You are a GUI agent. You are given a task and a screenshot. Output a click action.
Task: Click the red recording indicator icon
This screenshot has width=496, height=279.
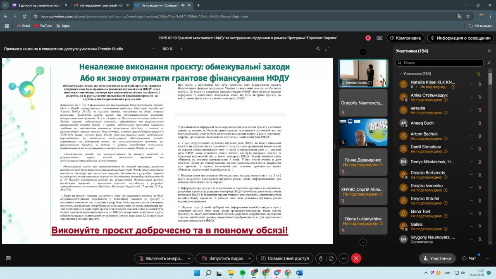coord(368,38)
